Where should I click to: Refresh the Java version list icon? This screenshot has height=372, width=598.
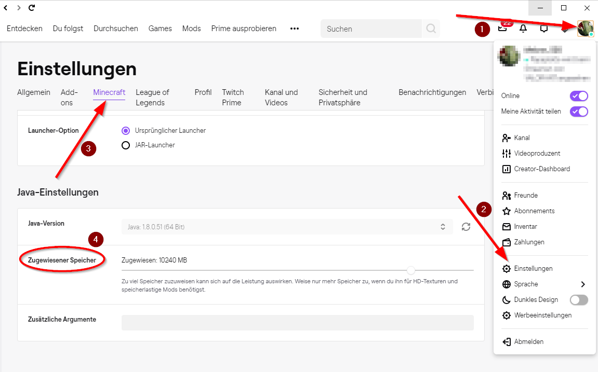(x=466, y=227)
